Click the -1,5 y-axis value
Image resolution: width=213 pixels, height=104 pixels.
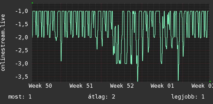click(x=22, y=24)
